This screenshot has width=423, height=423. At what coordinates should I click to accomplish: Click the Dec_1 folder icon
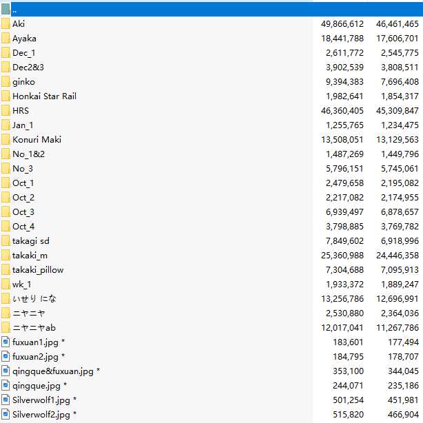6,53
